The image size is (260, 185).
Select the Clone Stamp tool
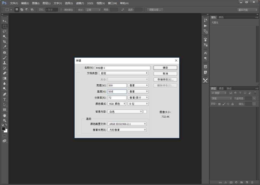(x=4, y=63)
